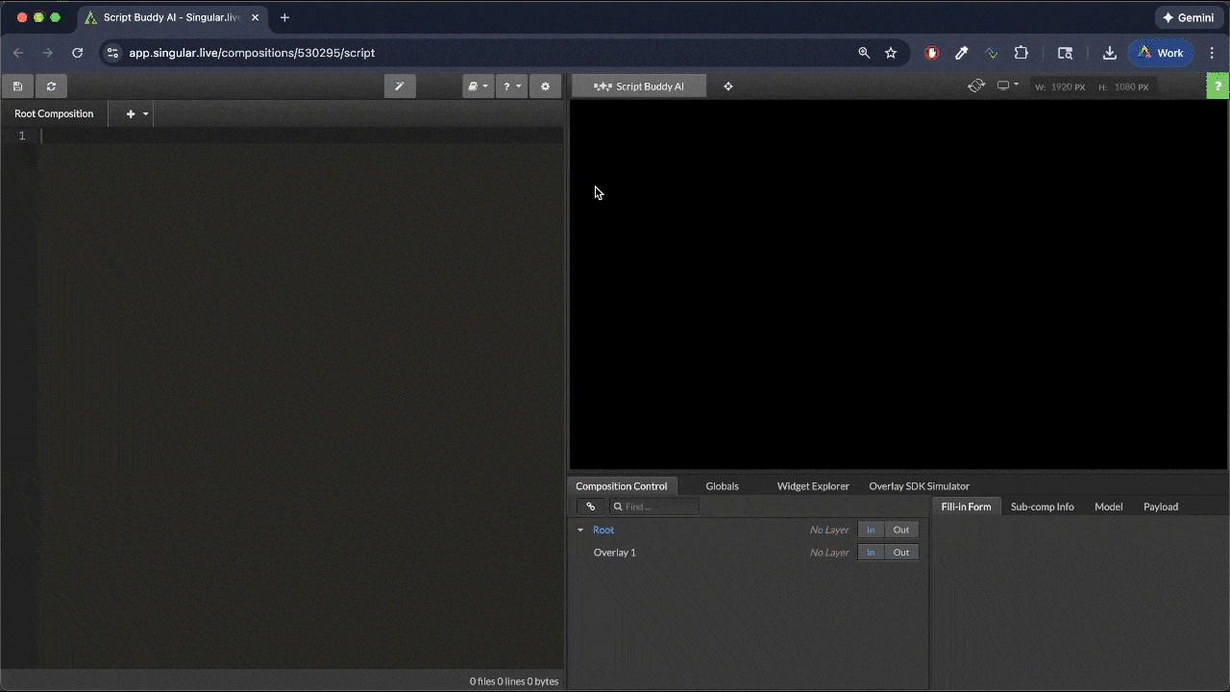
Task: Open the Overlay SDK Simulator tab
Action: click(x=919, y=486)
